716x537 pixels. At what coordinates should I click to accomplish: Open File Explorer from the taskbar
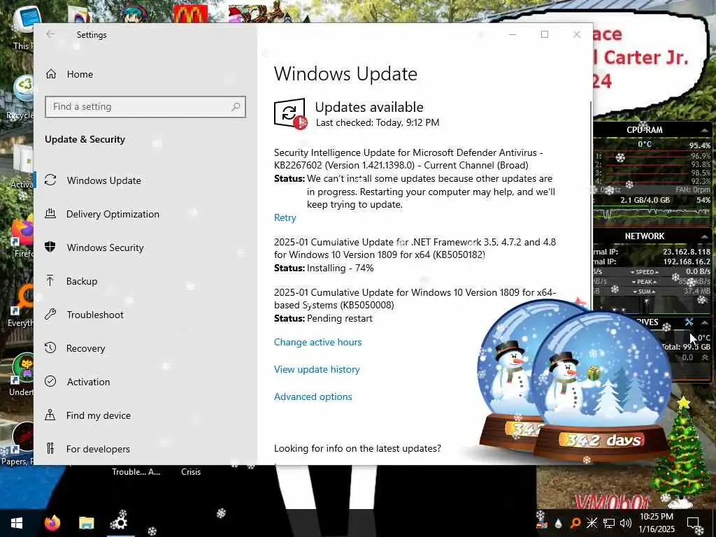coord(86,523)
